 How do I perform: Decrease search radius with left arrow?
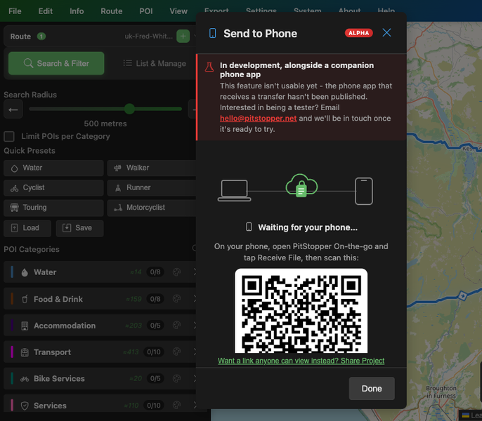click(x=13, y=109)
